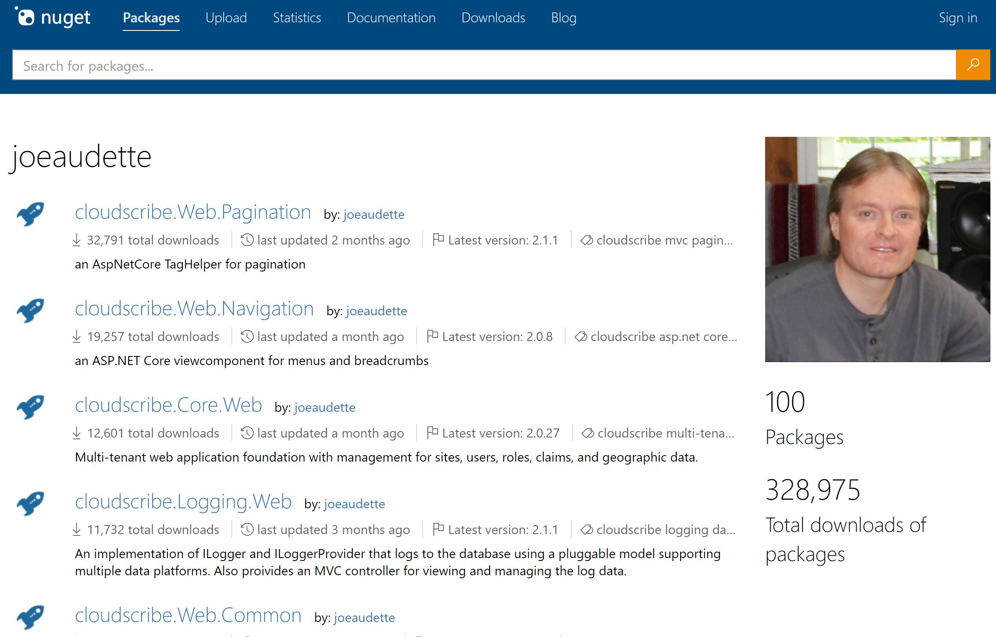Click the tag icon before 'cloudscribe multi-tena...'
This screenshot has width=996, height=637.
pyautogui.click(x=587, y=433)
